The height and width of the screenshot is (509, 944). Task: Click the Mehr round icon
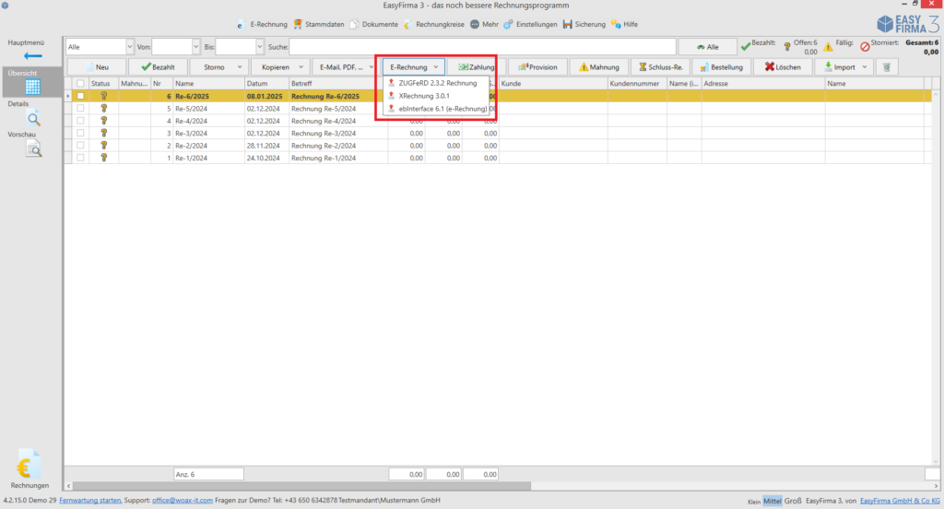tap(475, 24)
